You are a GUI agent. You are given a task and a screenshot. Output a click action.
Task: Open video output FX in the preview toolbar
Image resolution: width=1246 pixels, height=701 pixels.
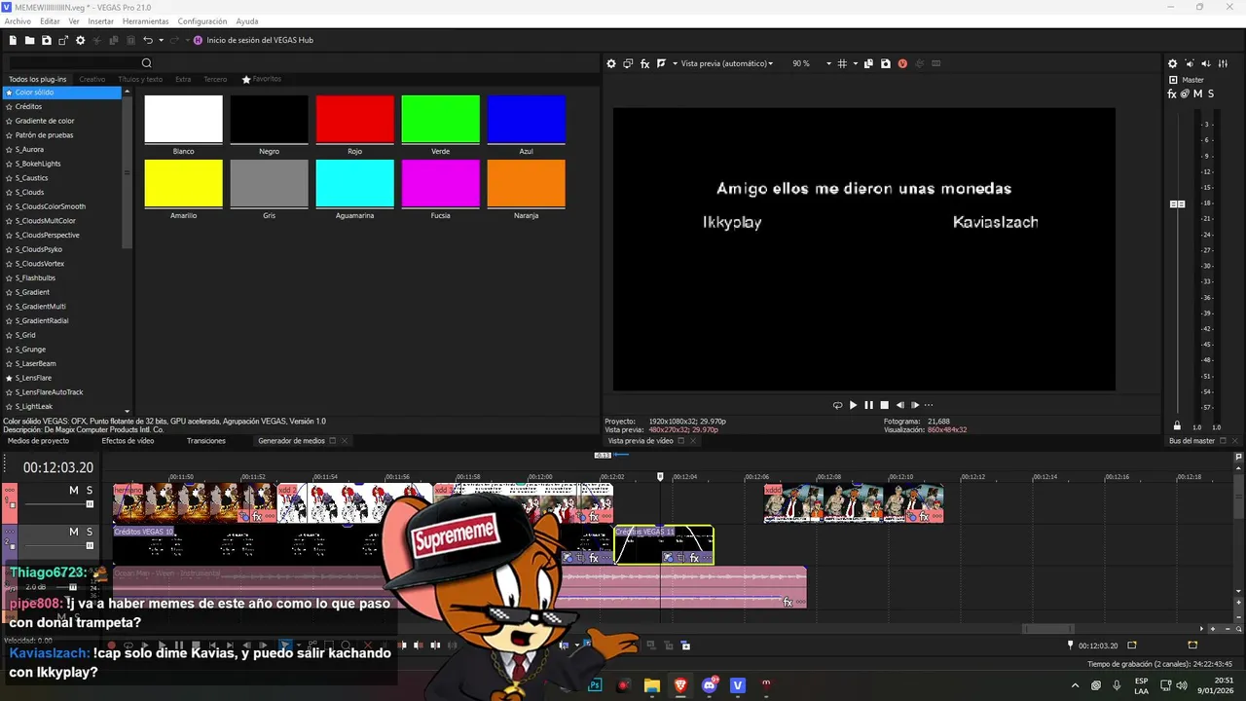point(644,63)
